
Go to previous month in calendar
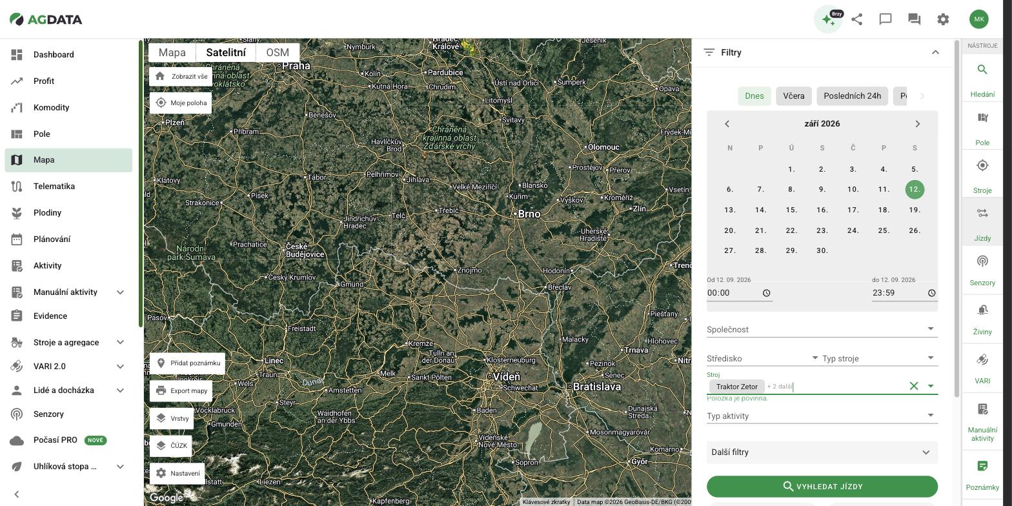pyautogui.click(x=727, y=124)
